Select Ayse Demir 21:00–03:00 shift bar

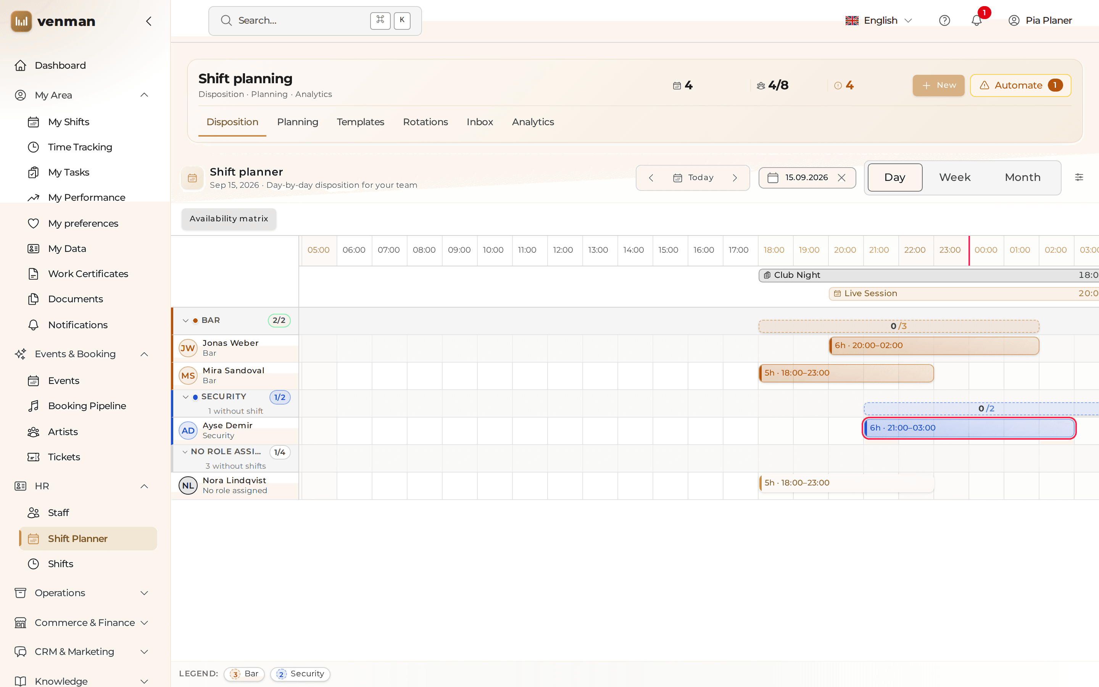969,428
